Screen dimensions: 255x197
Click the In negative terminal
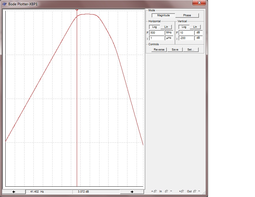(166, 191)
